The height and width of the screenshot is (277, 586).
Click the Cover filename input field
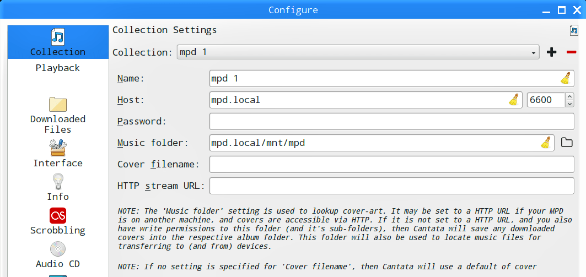[391, 164]
